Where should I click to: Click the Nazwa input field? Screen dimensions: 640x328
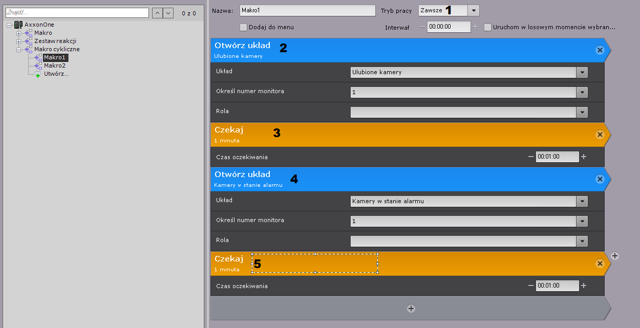tap(307, 10)
